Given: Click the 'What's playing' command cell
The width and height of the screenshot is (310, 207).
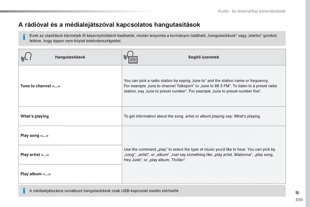Looking at the screenshot, I should tap(70, 116).
